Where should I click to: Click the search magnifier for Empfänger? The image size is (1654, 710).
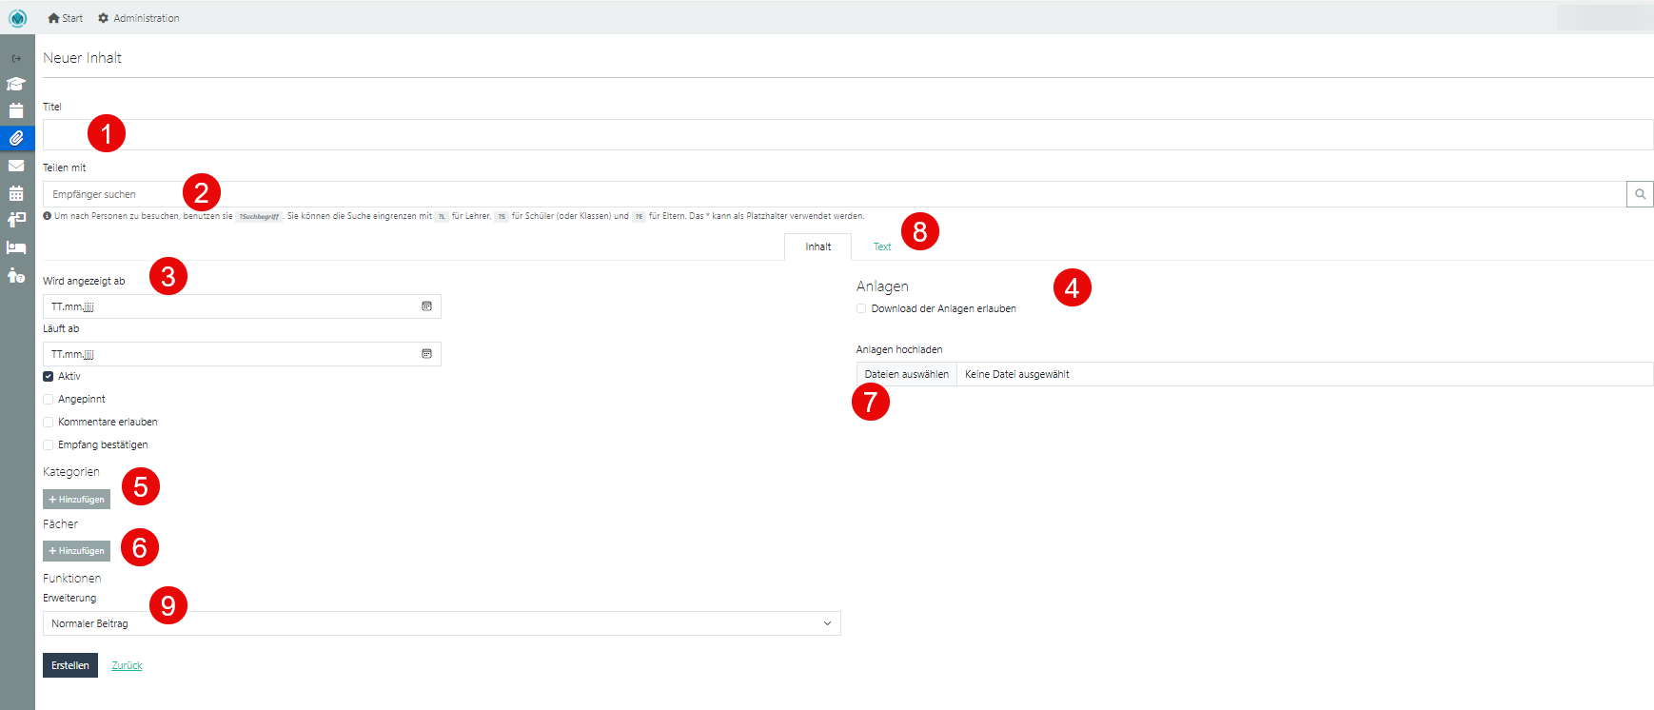coord(1640,194)
